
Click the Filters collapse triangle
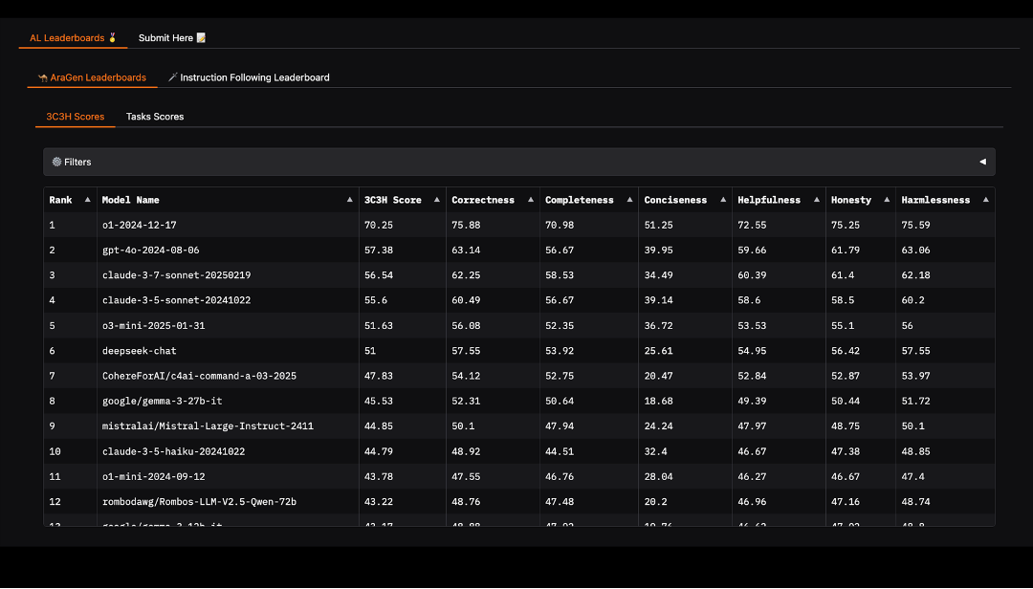[x=982, y=162]
